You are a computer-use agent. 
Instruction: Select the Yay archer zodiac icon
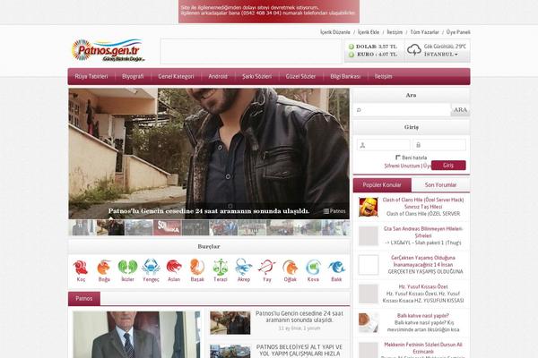tap(267, 267)
